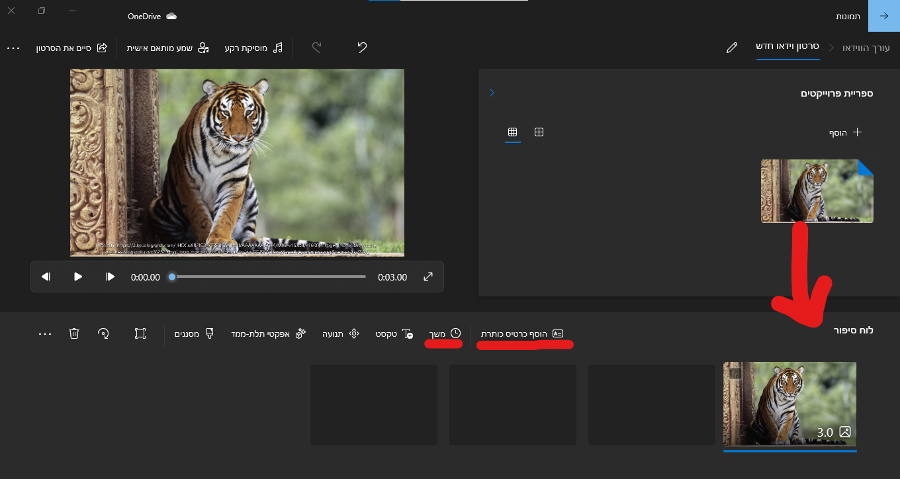900x479 pixels.
Task: Collapse the project library panel chevron
Action: coord(492,93)
